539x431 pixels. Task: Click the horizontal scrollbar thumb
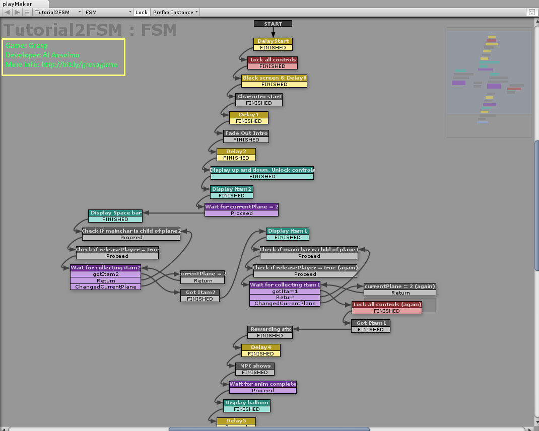click(269, 429)
